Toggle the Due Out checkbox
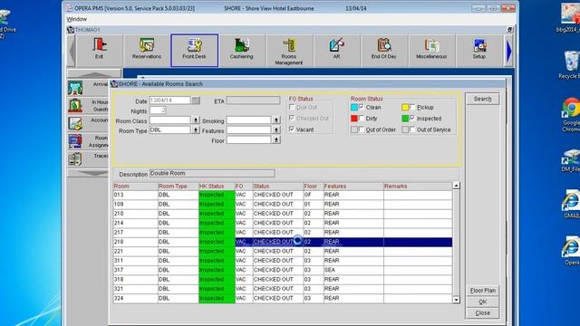This screenshot has height=326, width=580. 292,107
